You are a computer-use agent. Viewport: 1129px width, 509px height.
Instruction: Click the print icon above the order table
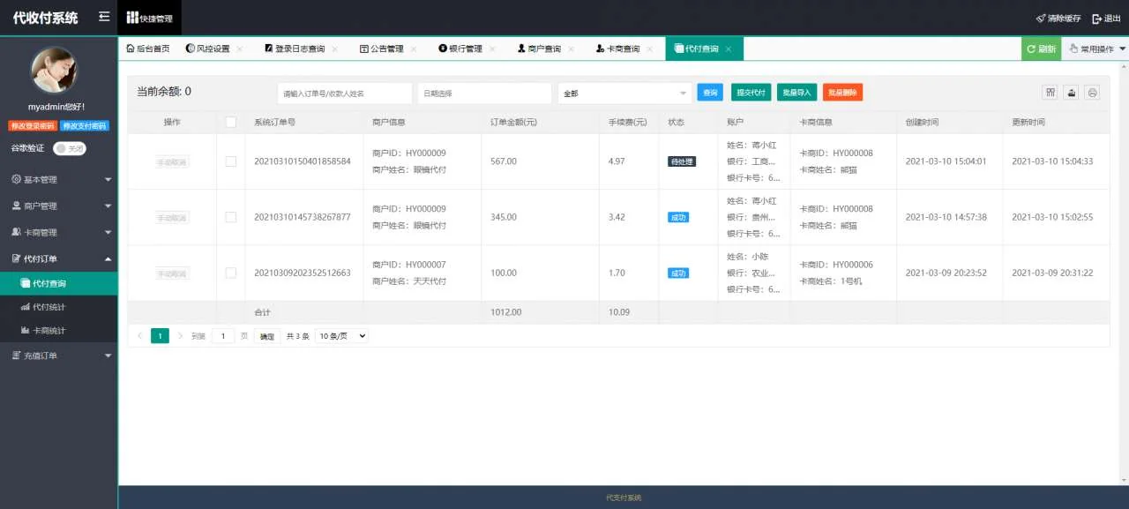pyautogui.click(x=1092, y=92)
